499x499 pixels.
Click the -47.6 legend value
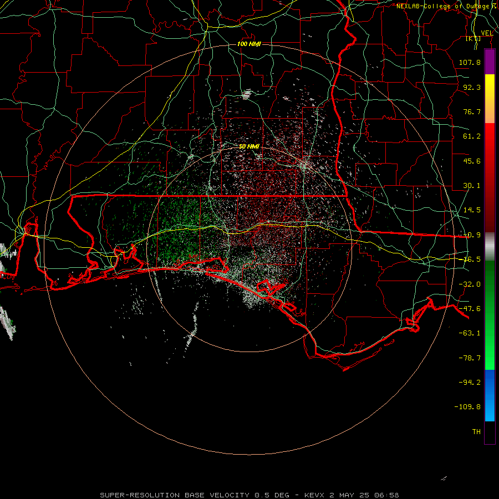470,309
